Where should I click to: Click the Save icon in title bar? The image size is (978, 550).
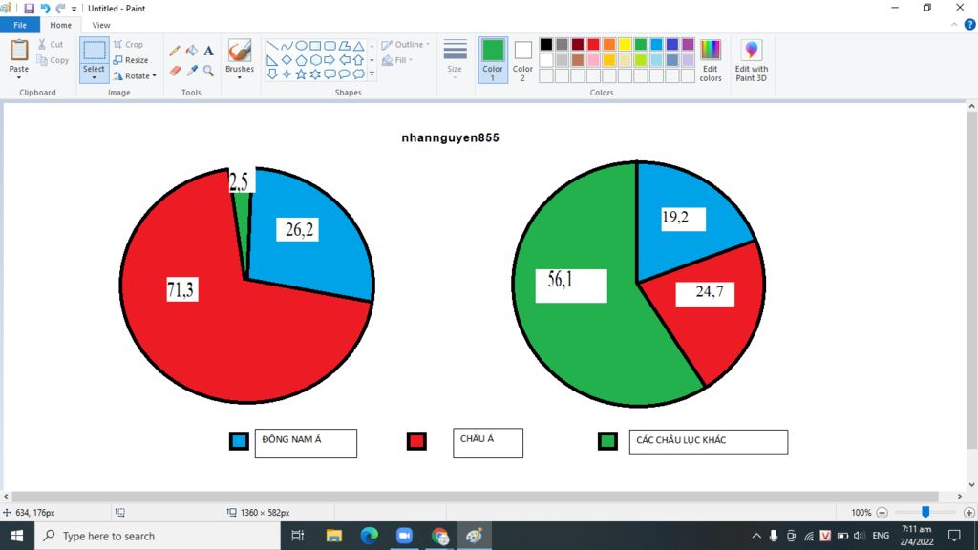point(29,8)
